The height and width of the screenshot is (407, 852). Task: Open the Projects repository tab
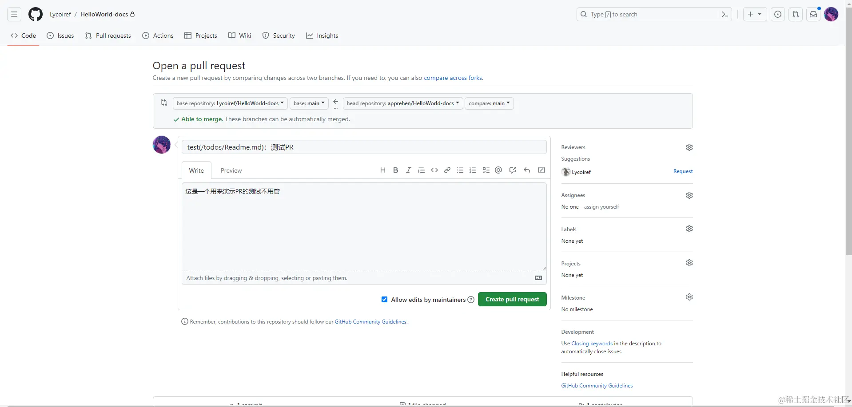pyautogui.click(x=201, y=36)
